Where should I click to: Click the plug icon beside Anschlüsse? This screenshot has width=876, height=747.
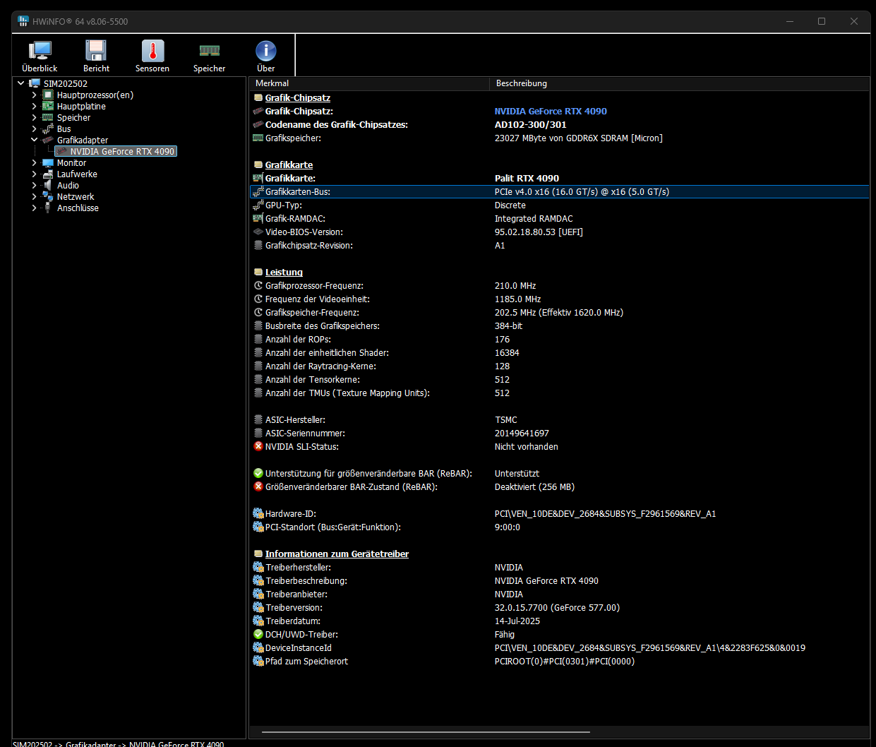[48, 208]
